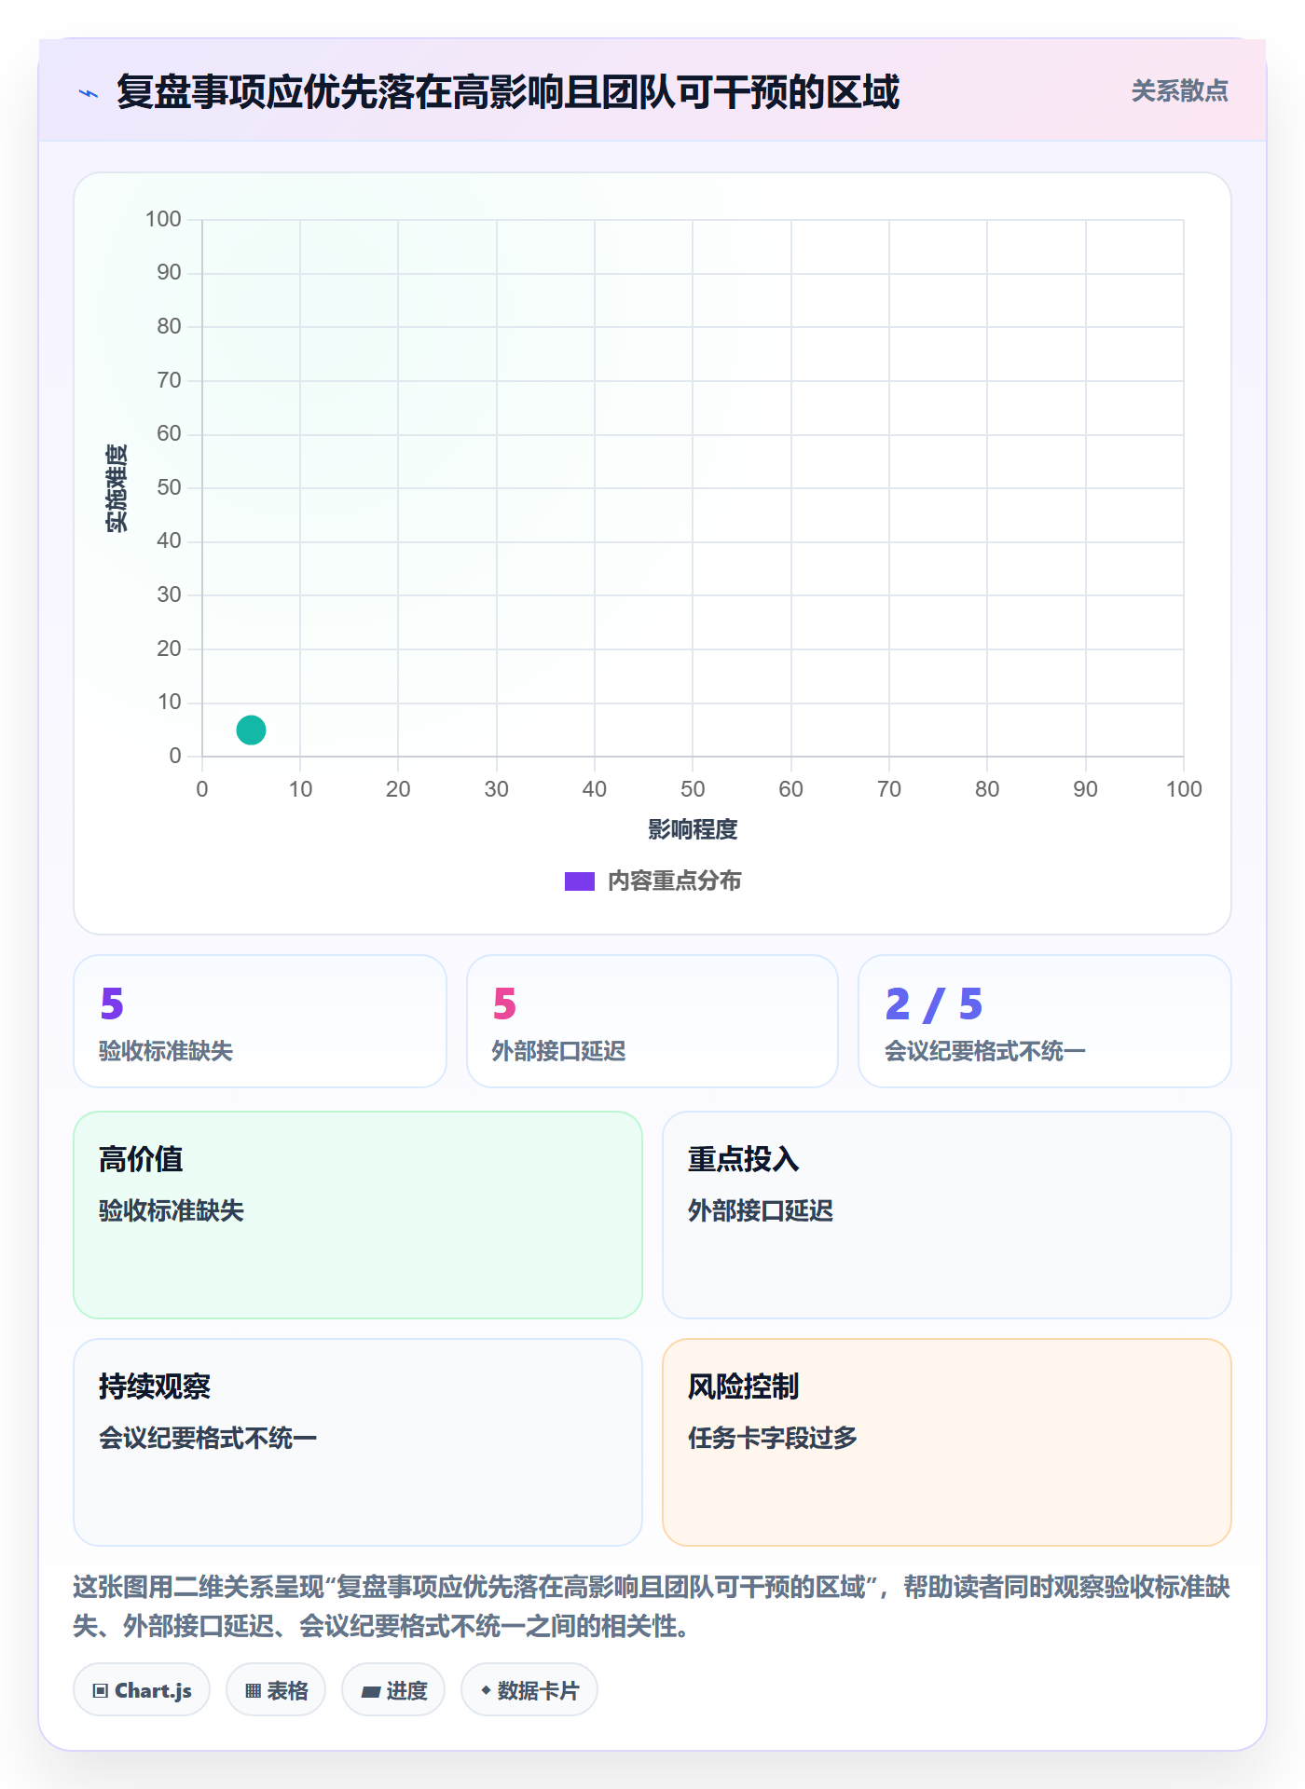Click the 实施难度 y-axis title
This screenshot has width=1305, height=1789.
[117, 488]
